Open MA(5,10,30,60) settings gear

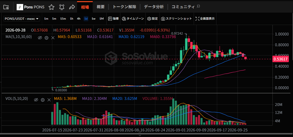point(46,38)
